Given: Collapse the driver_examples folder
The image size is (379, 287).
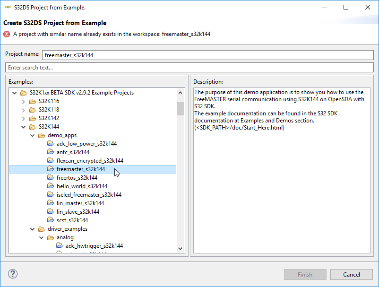Looking at the screenshot, I should [33, 229].
